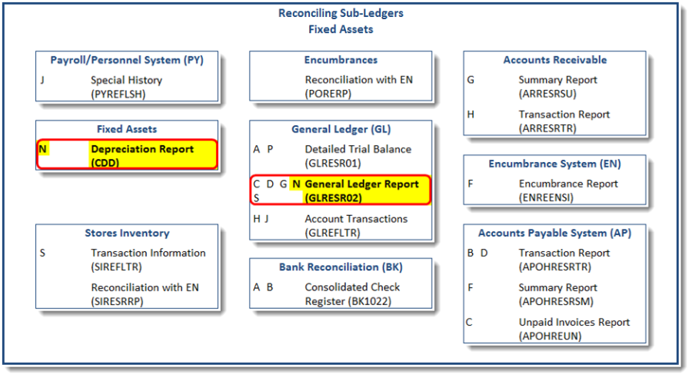Open Summary Report (ARRESRSU) under Accounts Receivable
This screenshot has height=378, width=692.
(x=557, y=87)
